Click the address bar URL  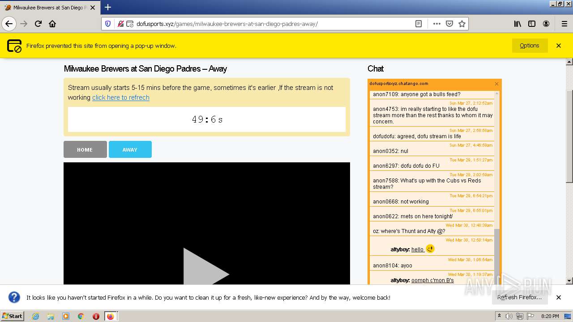(227, 24)
